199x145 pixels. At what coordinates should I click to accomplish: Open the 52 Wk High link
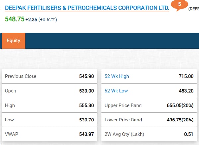[x=117, y=76]
